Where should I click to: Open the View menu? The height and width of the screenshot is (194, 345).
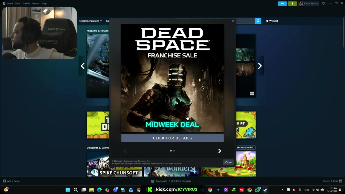click(18, 4)
